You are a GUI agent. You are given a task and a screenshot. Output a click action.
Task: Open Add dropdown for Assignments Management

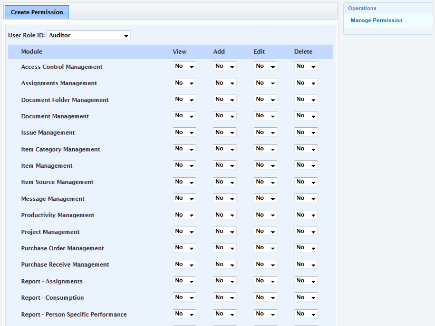click(x=225, y=83)
